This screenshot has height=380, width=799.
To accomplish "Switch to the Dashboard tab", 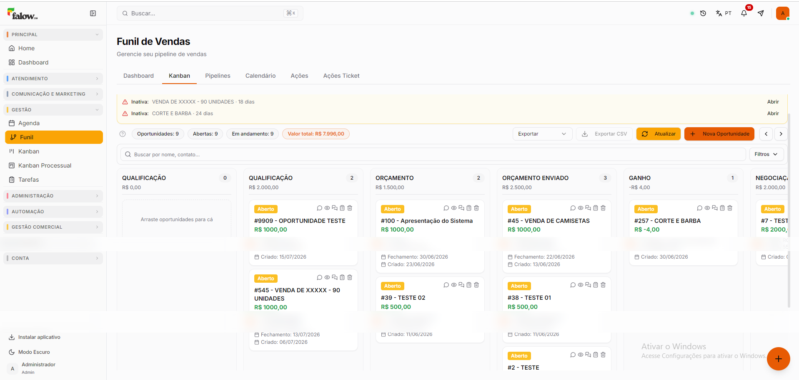I will tap(138, 76).
